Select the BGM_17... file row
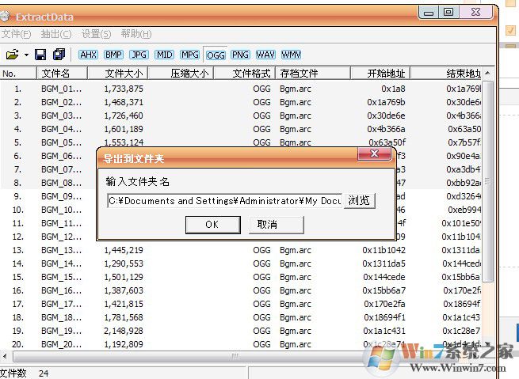Screen dimensions: 519x379 pyautogui.click(x=240, y=304)
